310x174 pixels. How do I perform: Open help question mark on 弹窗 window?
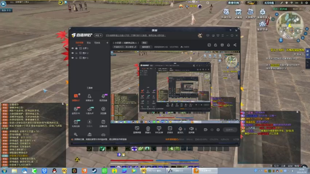click(230, 31)
